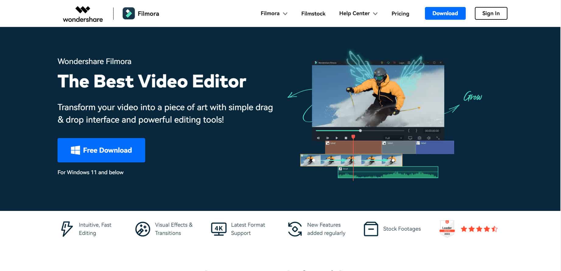
Task: Click the visual effects palette icon
Action: [x=142, y=229]
